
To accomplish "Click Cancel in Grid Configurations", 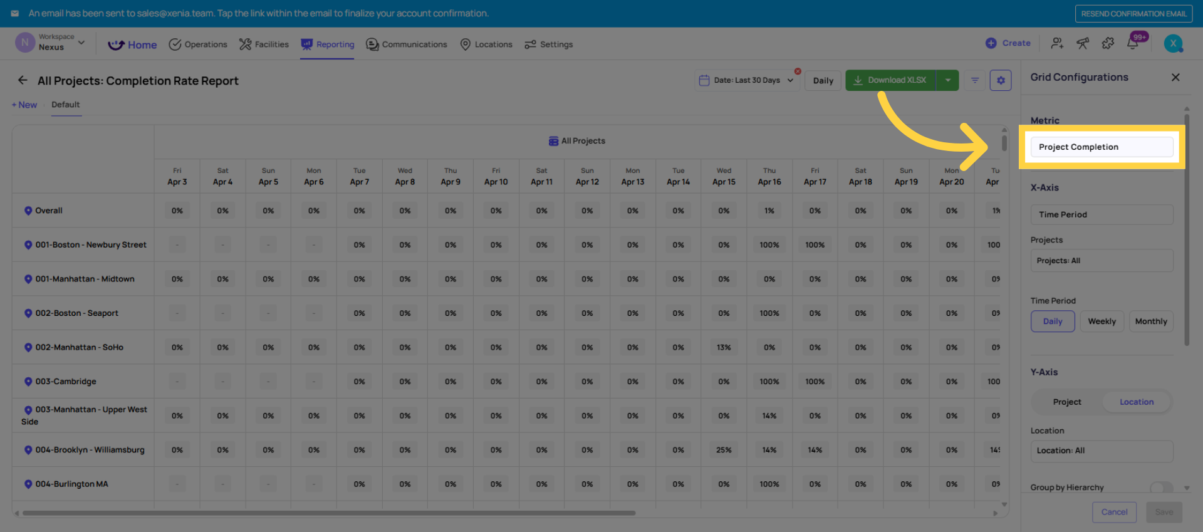I will click(x=1114, y=512).
